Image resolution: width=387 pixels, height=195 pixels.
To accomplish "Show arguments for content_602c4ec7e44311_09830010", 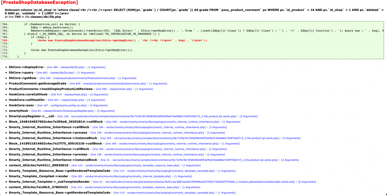I will [x=192, y=165].
